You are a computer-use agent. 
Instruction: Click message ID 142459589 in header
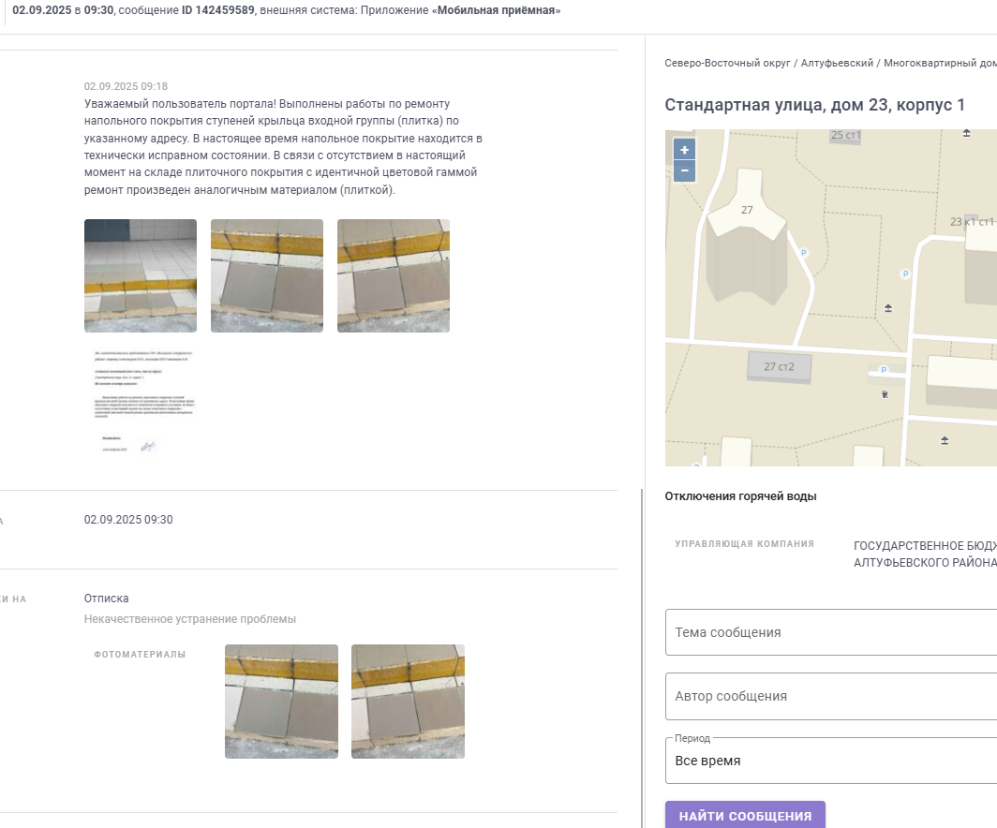(x=218, y=11)
